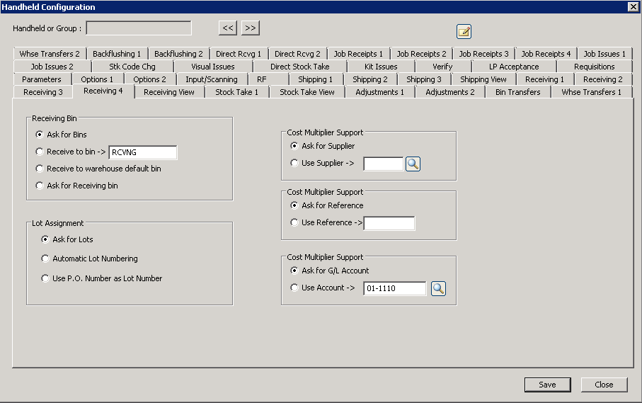The width and height of the screenshot is (642, 403).
Task: Click the Close button at bottom
Action: 604,385
